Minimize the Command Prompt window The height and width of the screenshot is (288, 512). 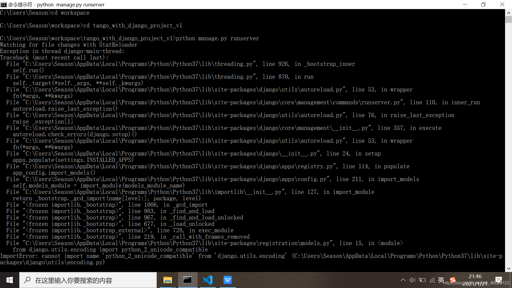tap(465, 5)
